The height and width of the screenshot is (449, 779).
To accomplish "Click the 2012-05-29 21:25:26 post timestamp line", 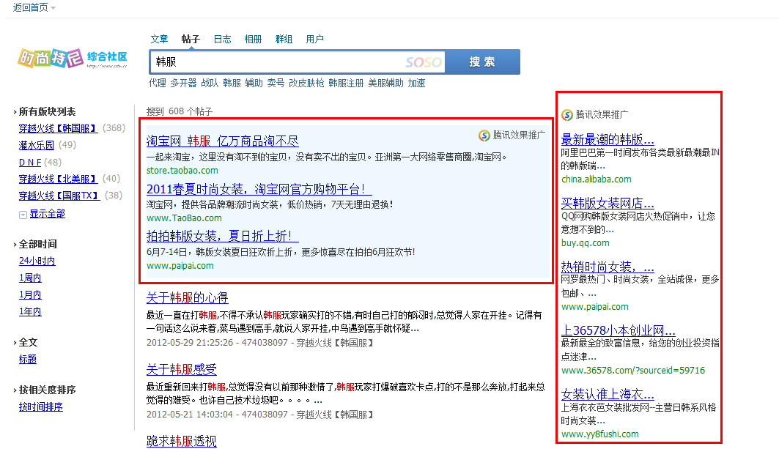I will pos(259,343).
